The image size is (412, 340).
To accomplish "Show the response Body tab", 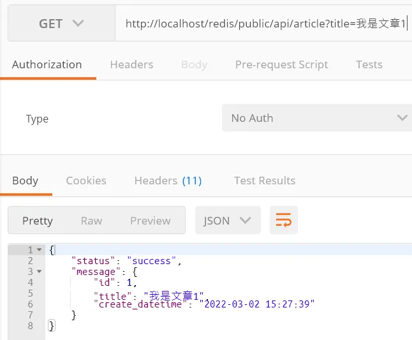I will click(26, 181).
